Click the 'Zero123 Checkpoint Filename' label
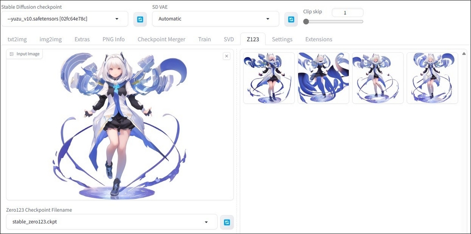This screenshot has height=234, width=471. pos(39,210)
